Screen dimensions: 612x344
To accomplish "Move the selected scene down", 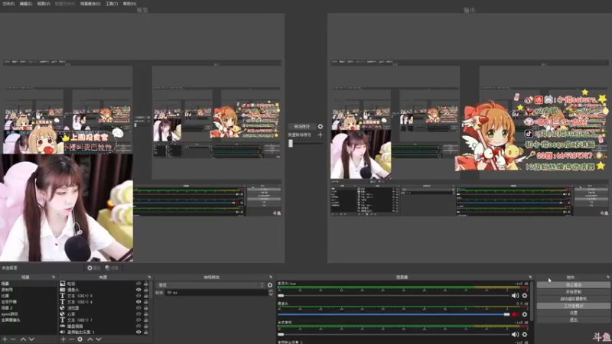I will coord(31,339).
